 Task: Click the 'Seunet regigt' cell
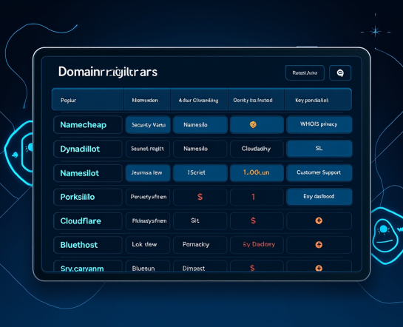(x=148, y=149)
